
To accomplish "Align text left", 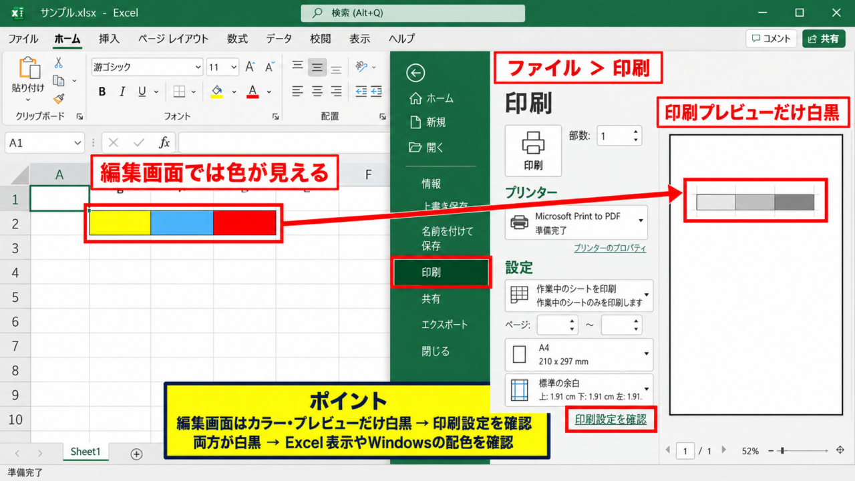I will 297,92.
